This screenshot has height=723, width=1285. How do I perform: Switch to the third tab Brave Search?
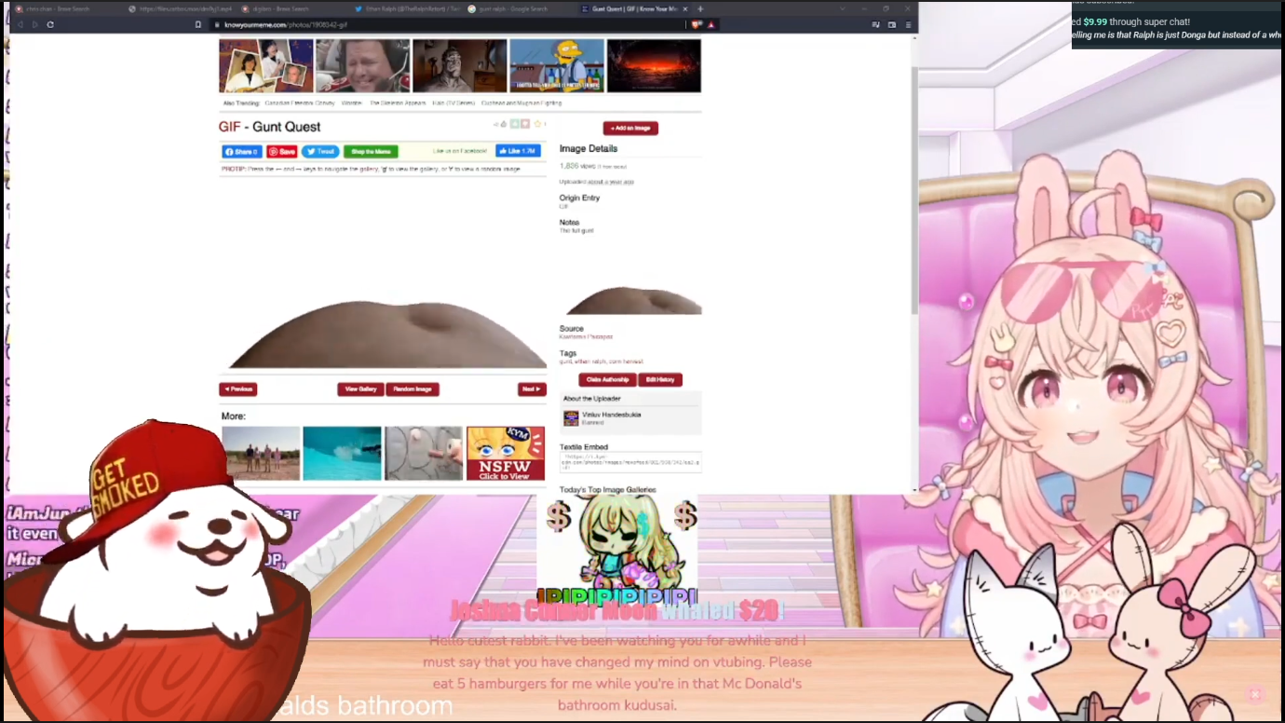click(292, 8)
